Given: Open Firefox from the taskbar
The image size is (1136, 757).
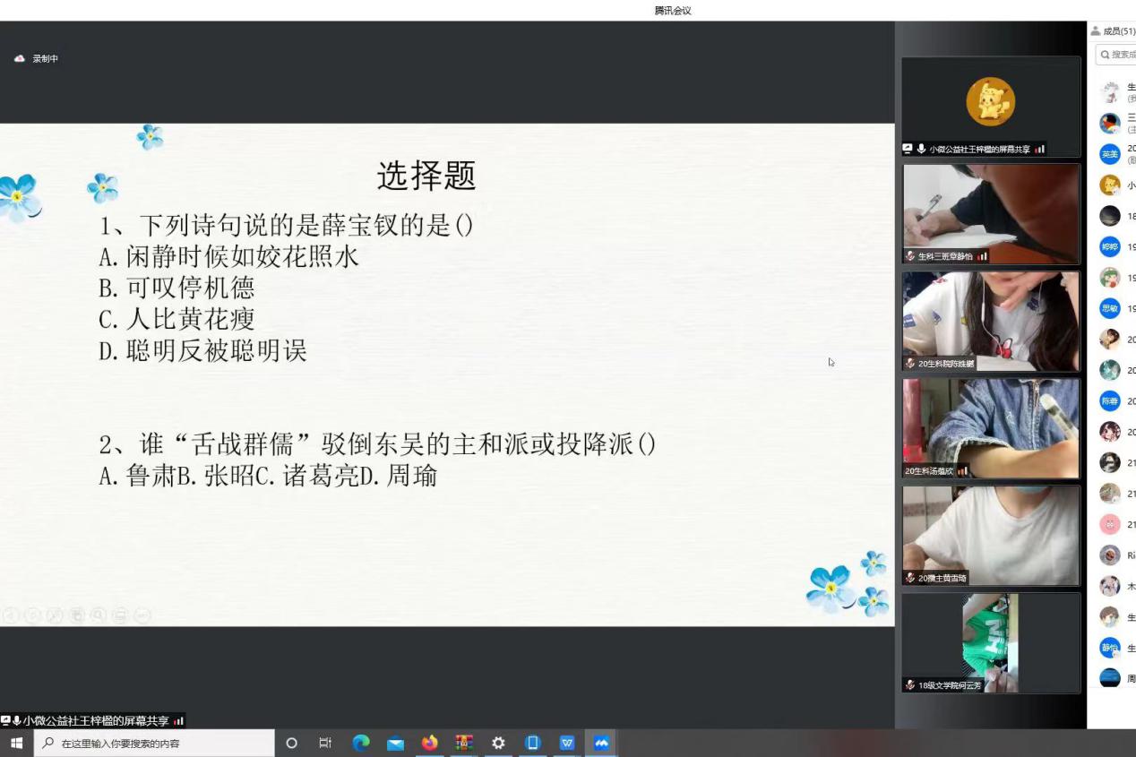Looking at the screenshot, I should tap(430, 744).
